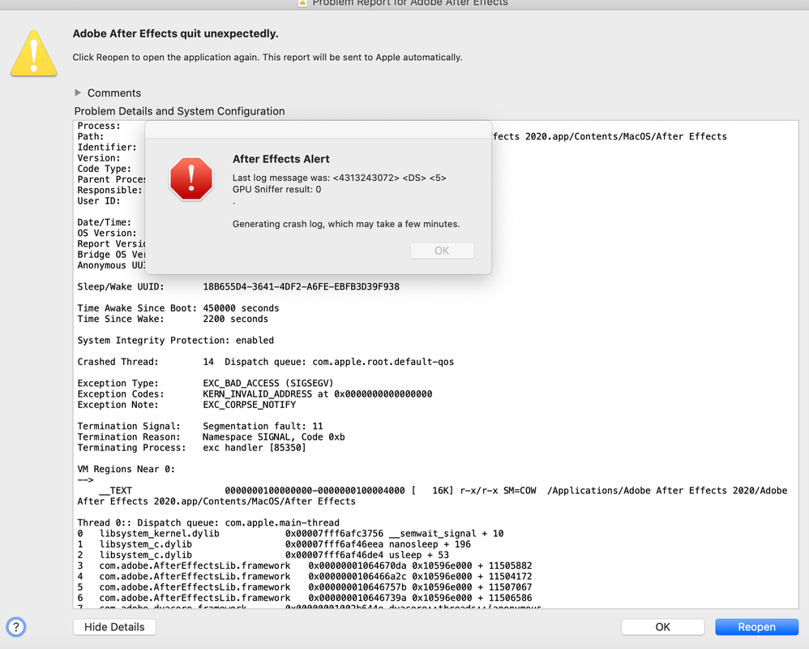Click OK in the After Effects Alert
Viewport: 809px width, 649px height.
[x=442, y=251]
